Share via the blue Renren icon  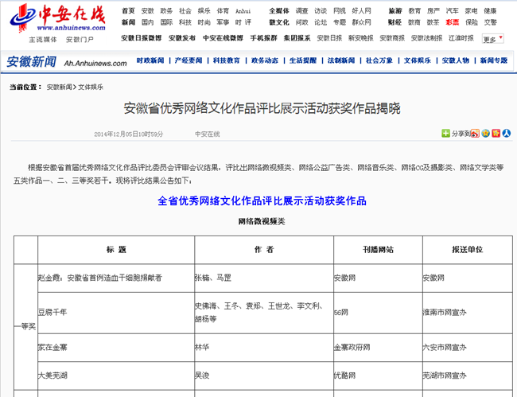[507, 134]
